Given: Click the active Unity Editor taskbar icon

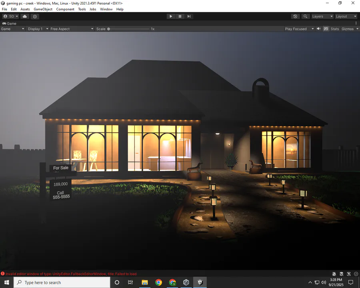Looking at the screenshot, I should click(x=200, y=282).
